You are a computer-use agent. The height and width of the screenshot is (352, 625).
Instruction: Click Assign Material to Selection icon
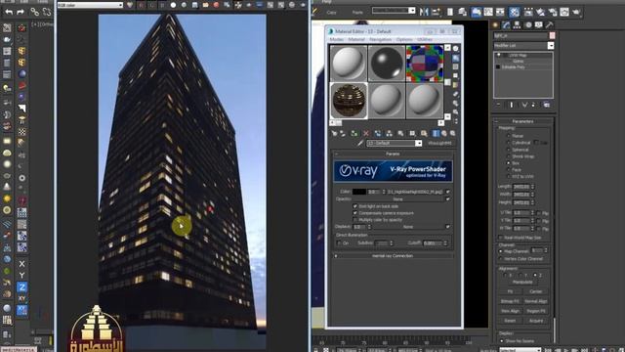pos(354,133)
